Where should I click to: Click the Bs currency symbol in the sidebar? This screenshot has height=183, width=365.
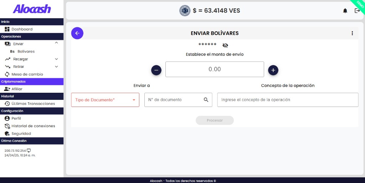tap(12, 52)
